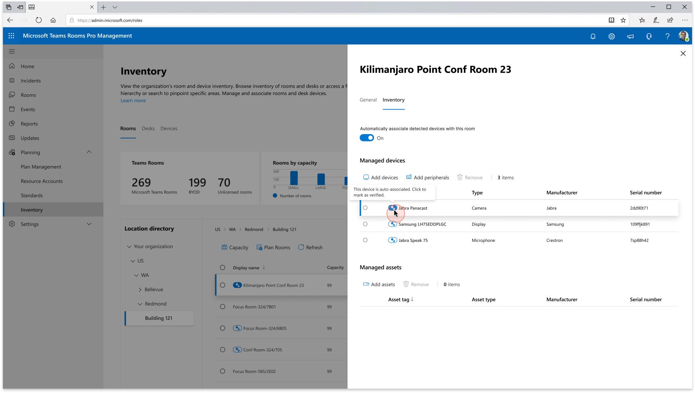695x393 pixels.
Task: Follow the Learn more link
Action: pyautogui.click(x=133, y=101)
